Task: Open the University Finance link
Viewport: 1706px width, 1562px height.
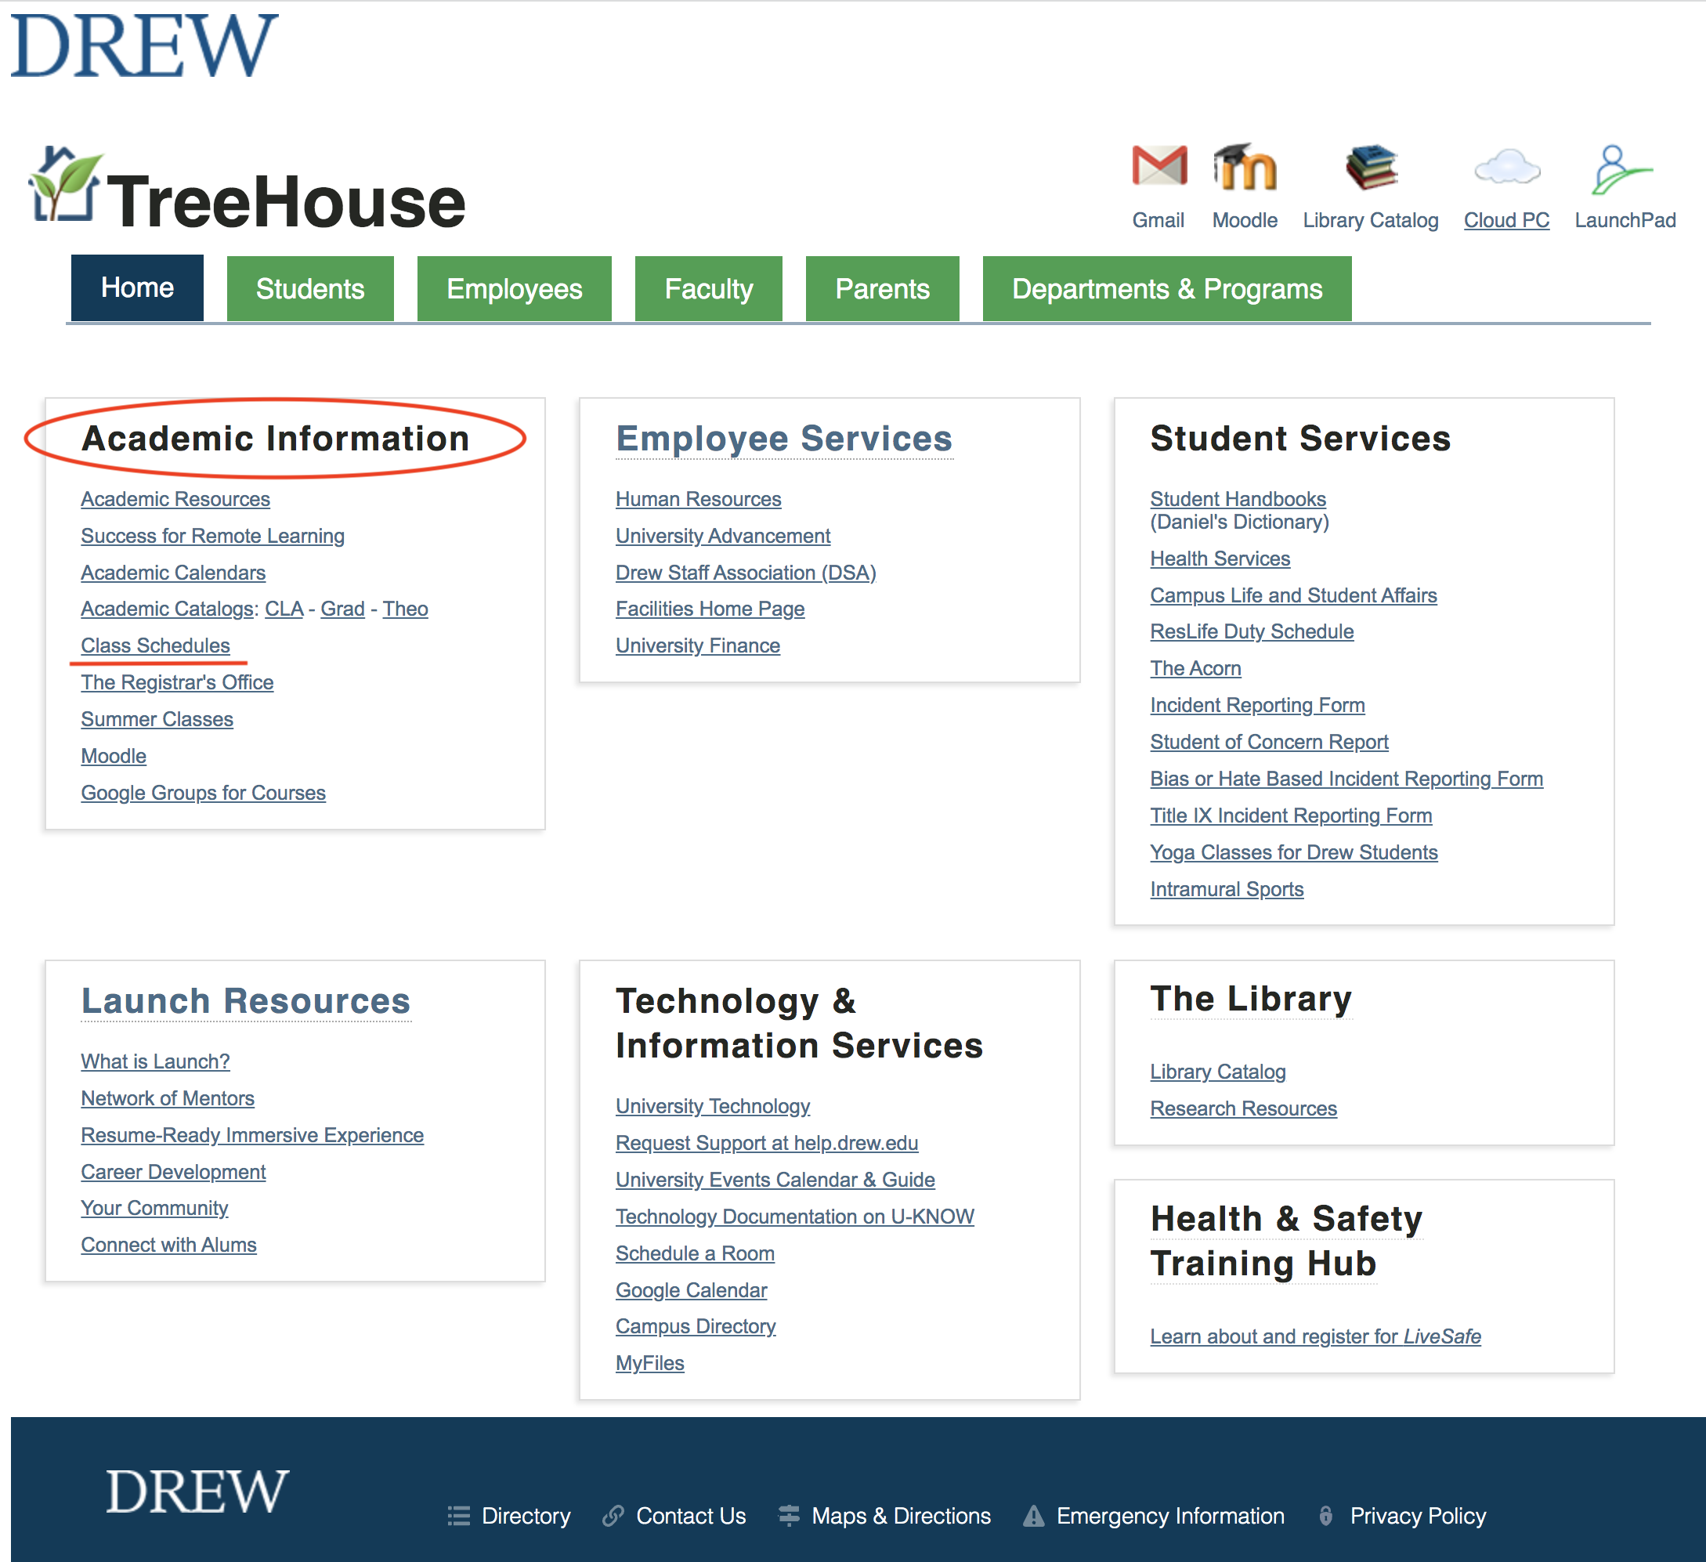Action: coord(697,645)
